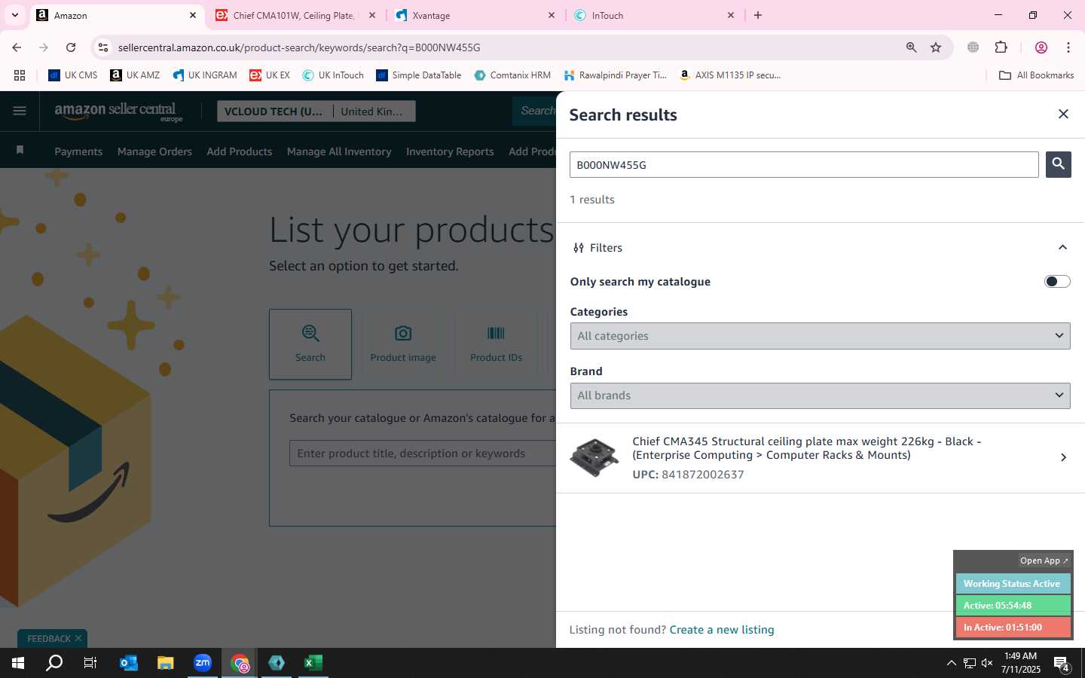Go back in browser history
The image size is (1085, 678).
pyautogui.click(x=17, y=47)
